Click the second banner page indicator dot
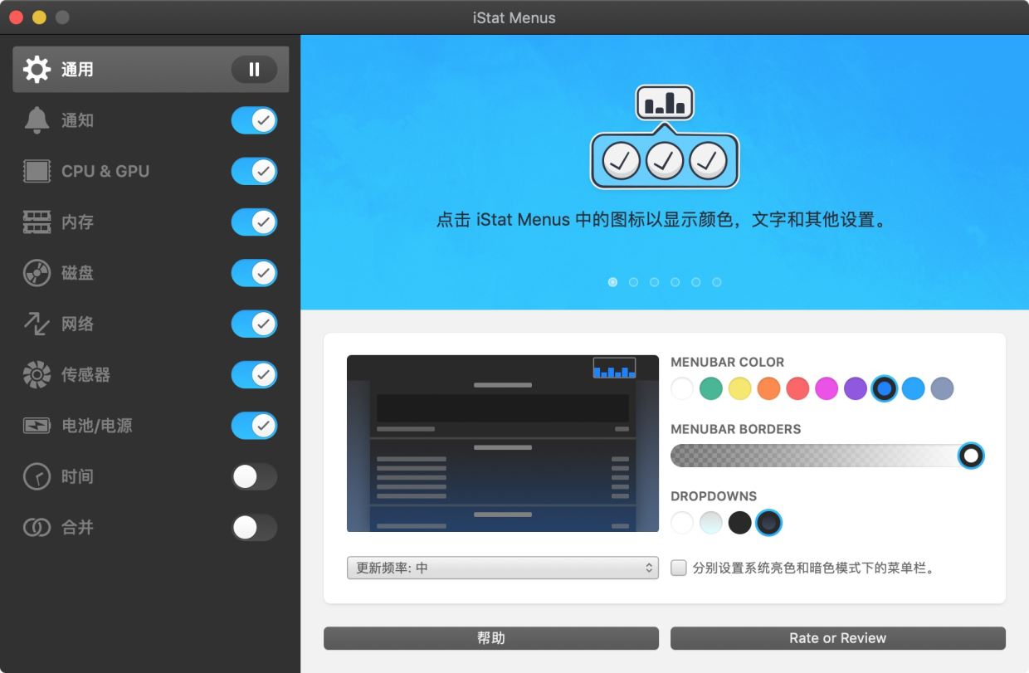 pyautogui.click(x=633, y=282)
